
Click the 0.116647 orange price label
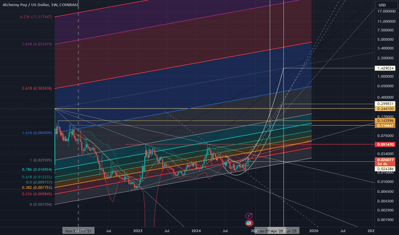pyautogui.click(x=385, y=126)
